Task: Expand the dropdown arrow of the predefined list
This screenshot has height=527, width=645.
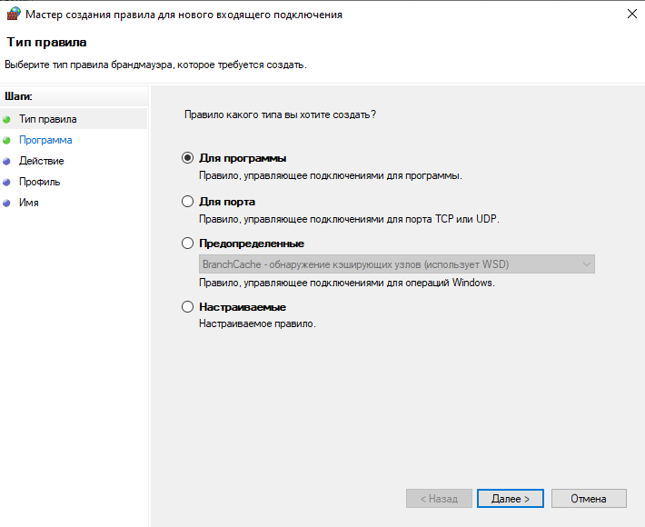Action: click(586, 264)
